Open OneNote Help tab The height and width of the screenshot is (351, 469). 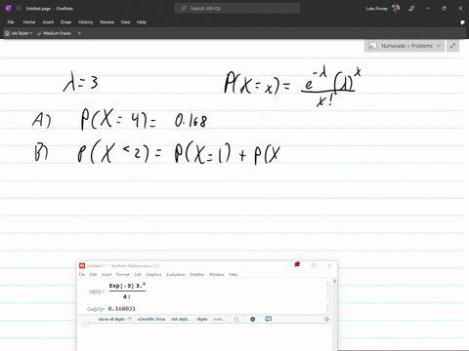click(142, 22)
